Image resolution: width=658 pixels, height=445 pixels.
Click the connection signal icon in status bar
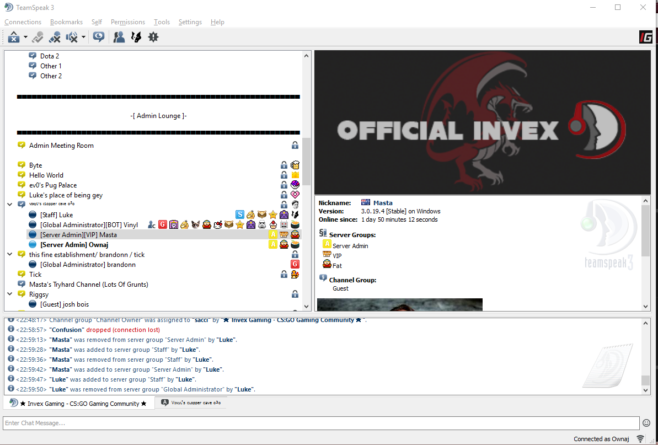click(640, 439)
